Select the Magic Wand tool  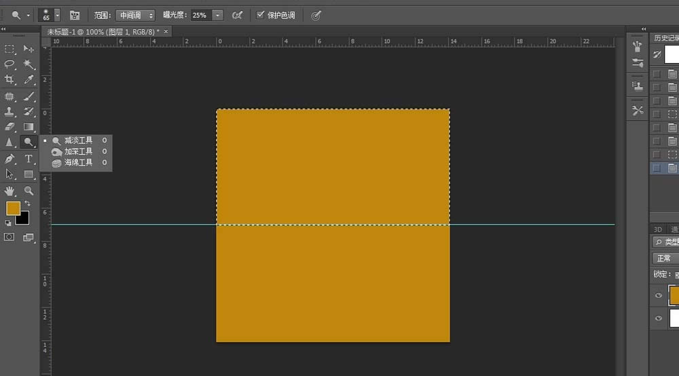(x=29, y=64)
